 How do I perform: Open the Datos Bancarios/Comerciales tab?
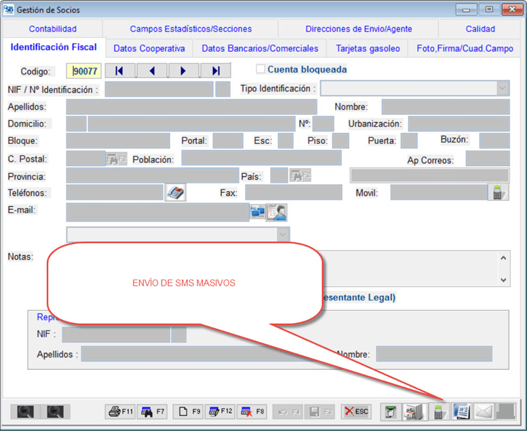260,49
